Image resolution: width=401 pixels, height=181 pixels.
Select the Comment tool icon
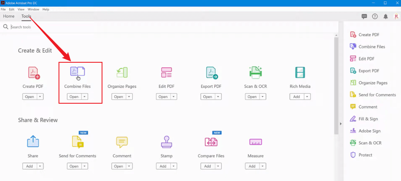coord(122,142)
